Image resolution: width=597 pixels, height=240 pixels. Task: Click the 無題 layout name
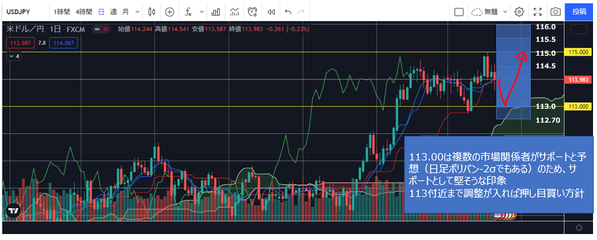click(491, 12)
